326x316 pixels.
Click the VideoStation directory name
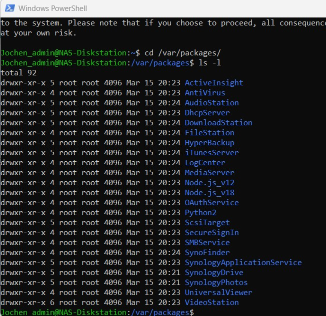coord(211,303)
